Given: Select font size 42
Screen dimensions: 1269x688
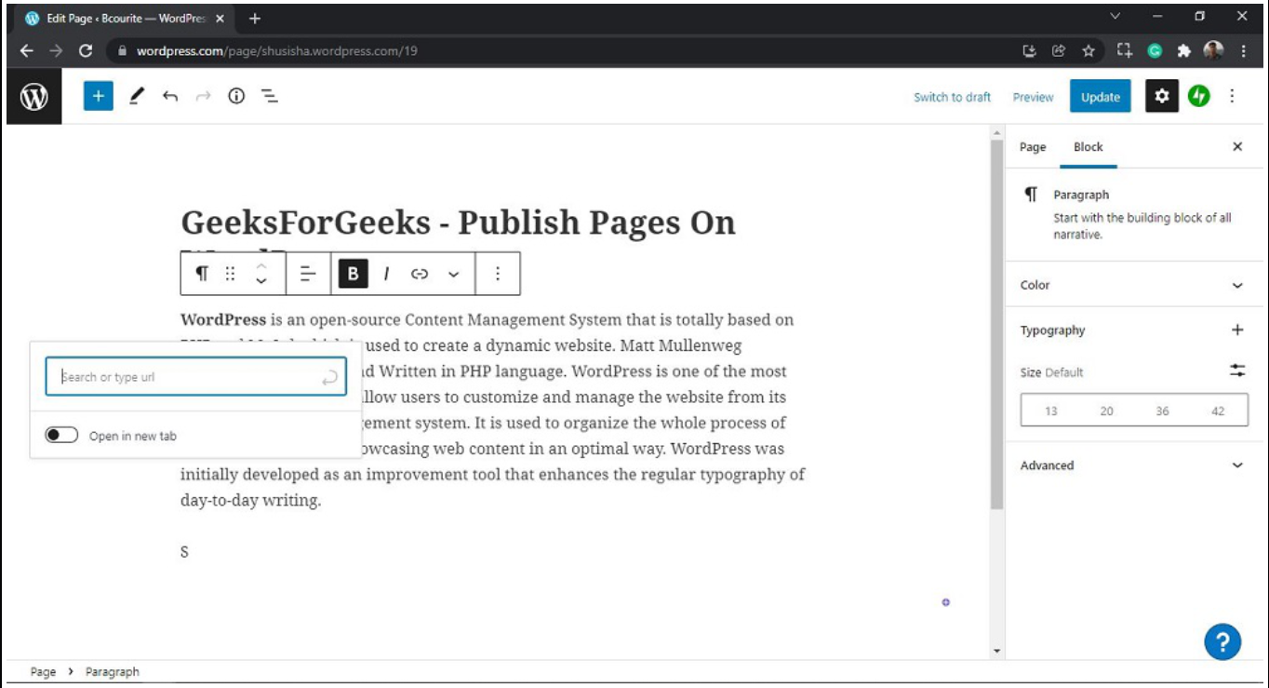Looking at the screenshot, I should pyautogui.click(x=1218, y=411).
